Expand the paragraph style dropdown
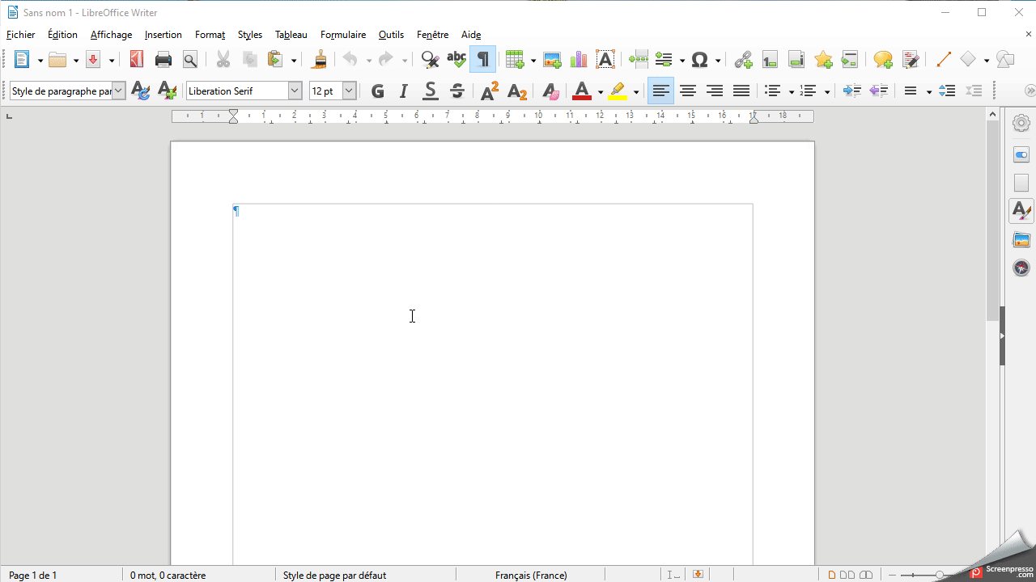The width and height of the screenshot is (1036, 582). (119, 91)
